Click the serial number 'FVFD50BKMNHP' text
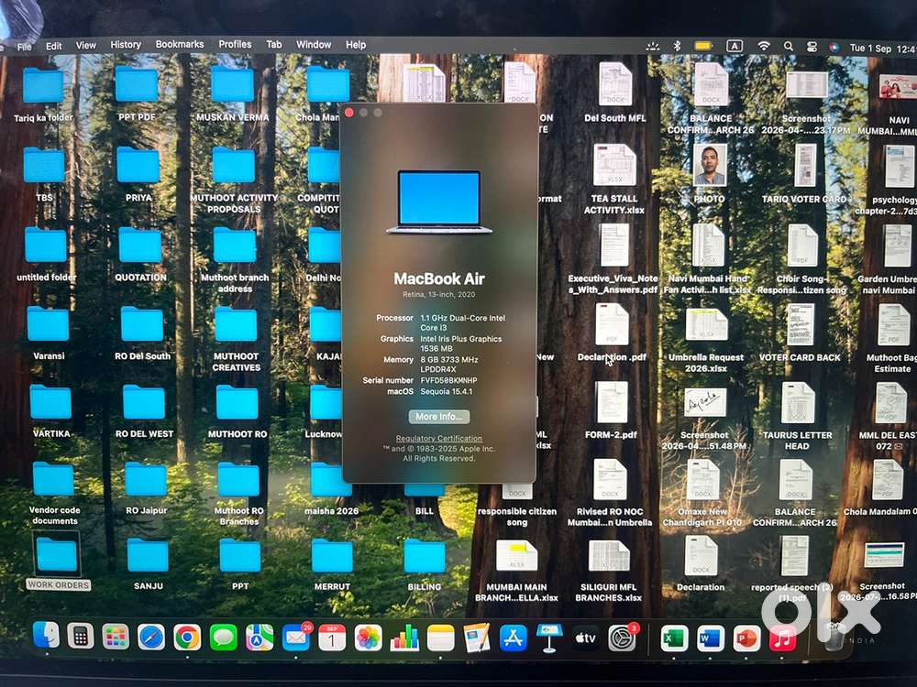Screen dimensions: 917x687 448,380
